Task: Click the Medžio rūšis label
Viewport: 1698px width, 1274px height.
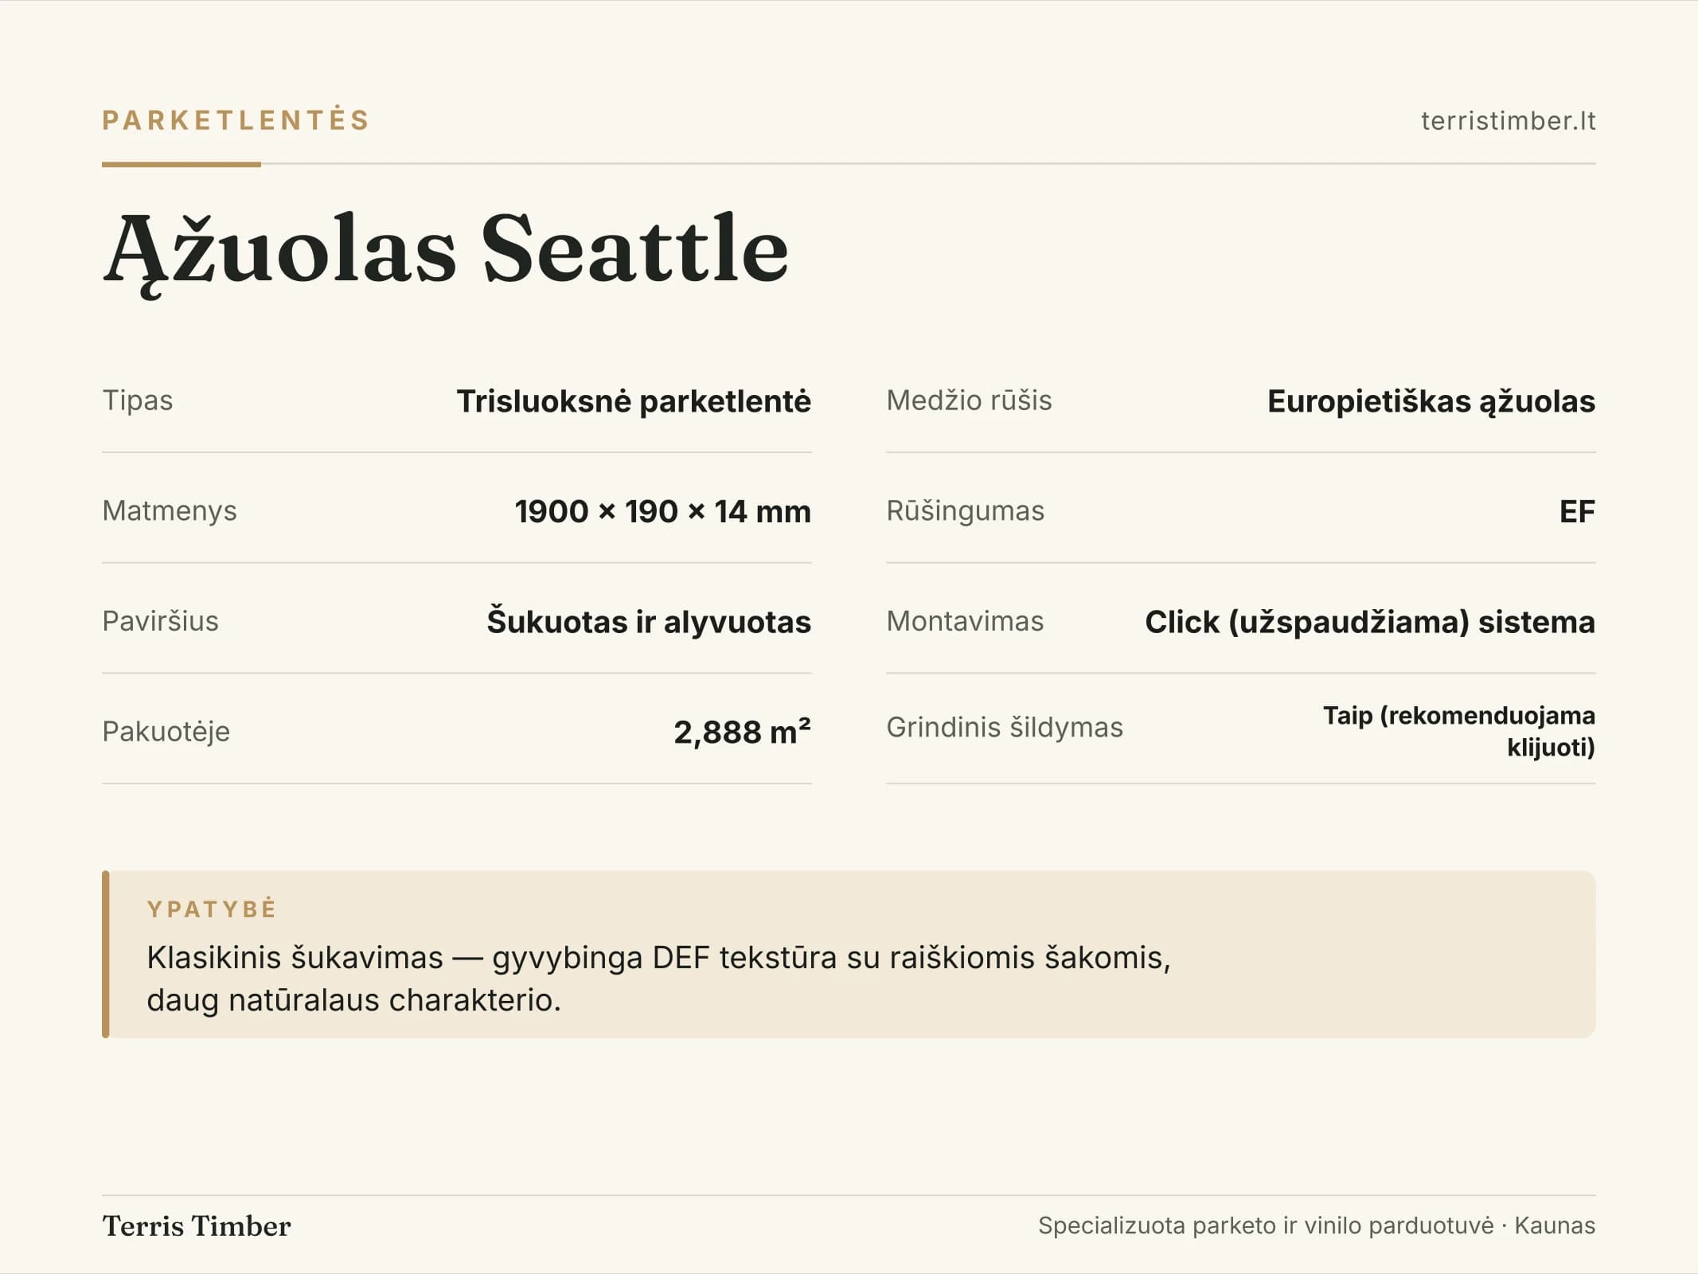Action: [x=969, y=401]
